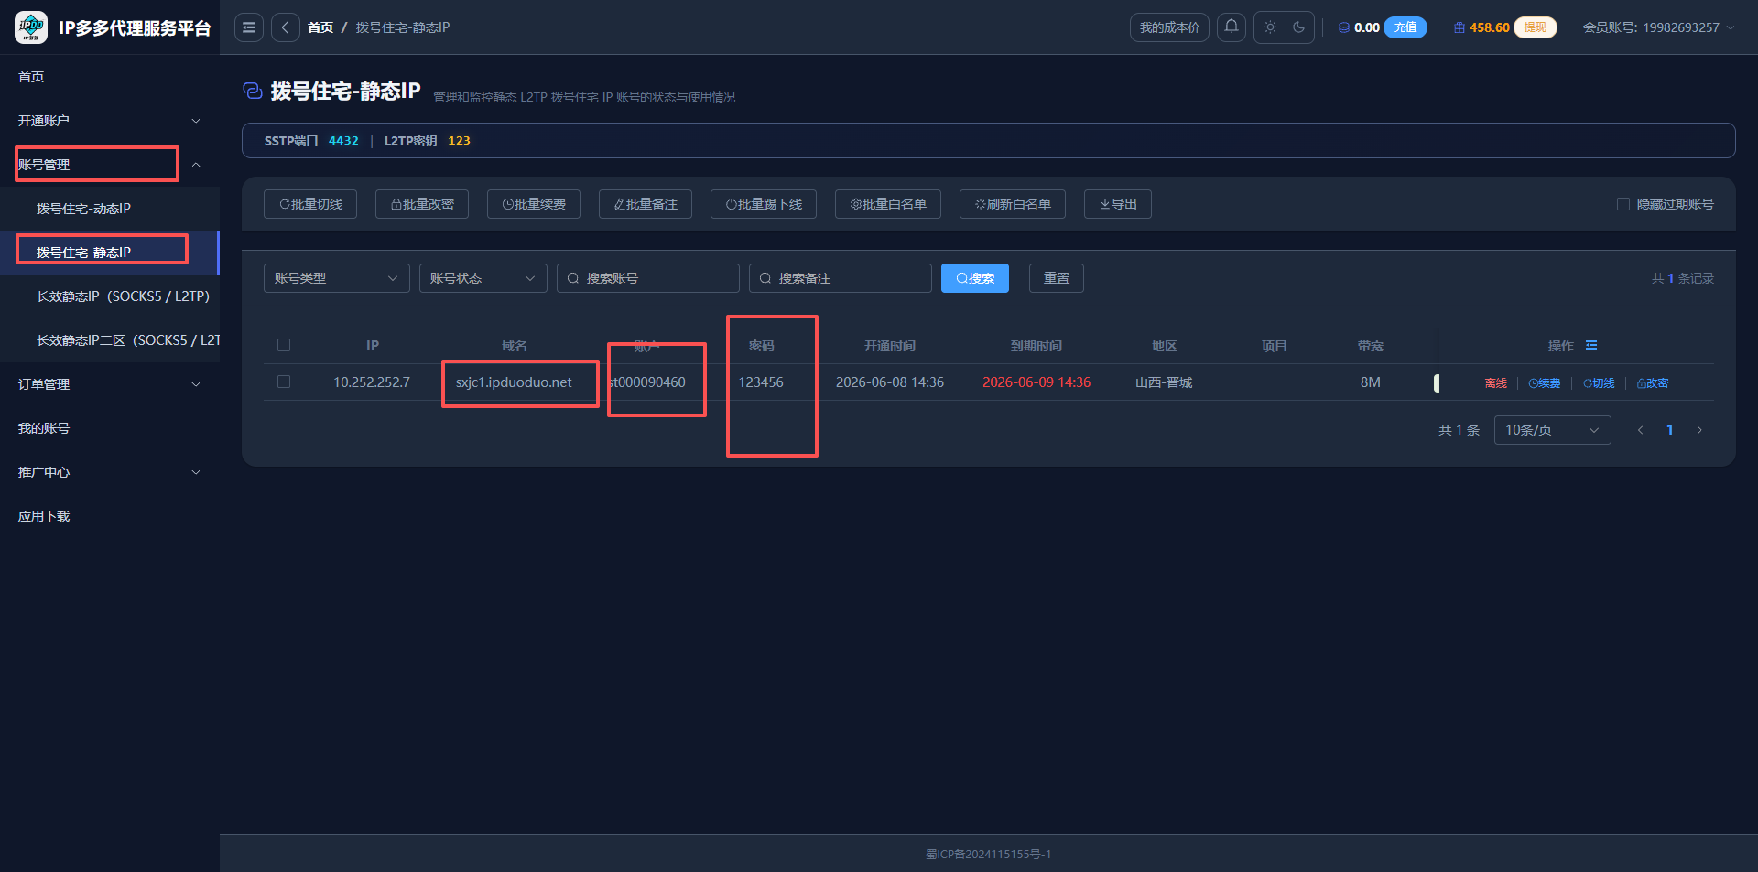Viewport: 1758px width, 872px height.
Task: Click the region cell 山西-晋城
Action: (x=1164, y=382)
